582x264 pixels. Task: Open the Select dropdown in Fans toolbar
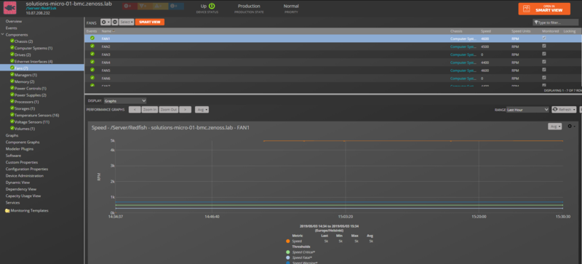(127, 23)
